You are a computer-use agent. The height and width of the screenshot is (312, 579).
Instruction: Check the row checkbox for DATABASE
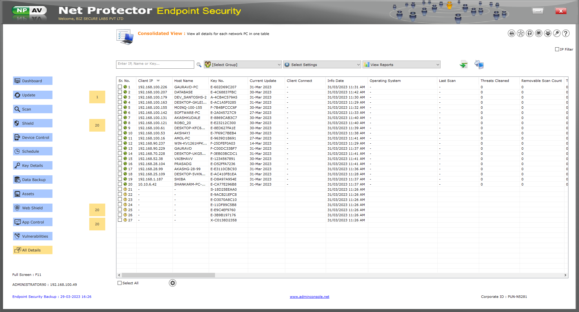[120, 92]
